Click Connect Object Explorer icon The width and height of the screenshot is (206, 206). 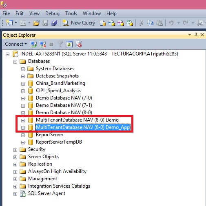(x=33, y=44)
